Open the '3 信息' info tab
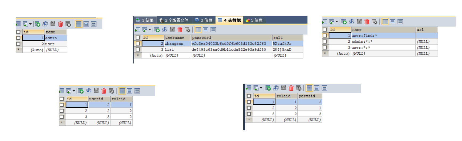Viewport: 462px width, 141px height. pyautogui.click(x=204, y=20)
